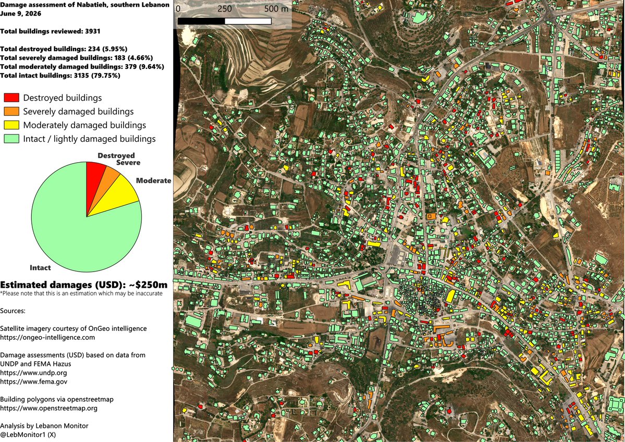
Task: Click 'Analysis by Lebanon Monitor' credit
Action: [x=44, y=426]
